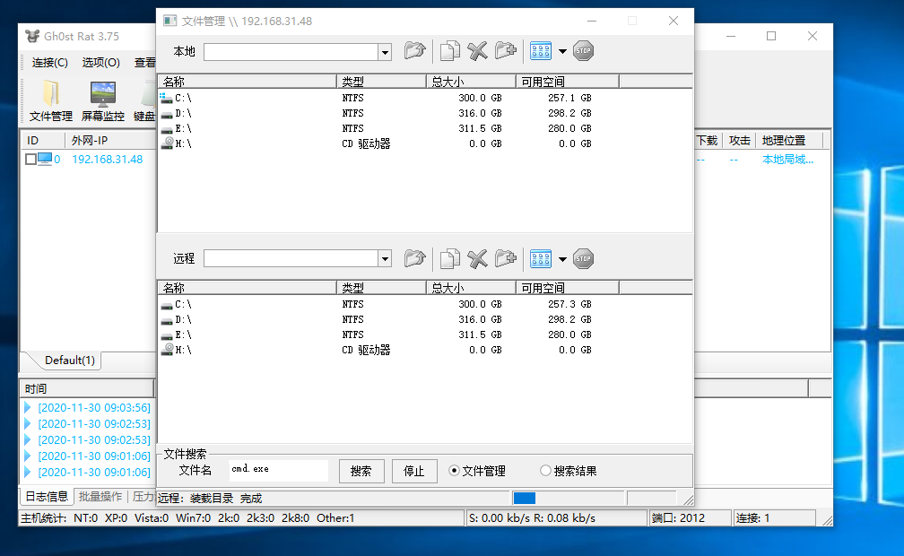Image resolution: width=904 pixels, height=556 pixels.
Task: Select local drive D:\
Action: click(183, 113)
